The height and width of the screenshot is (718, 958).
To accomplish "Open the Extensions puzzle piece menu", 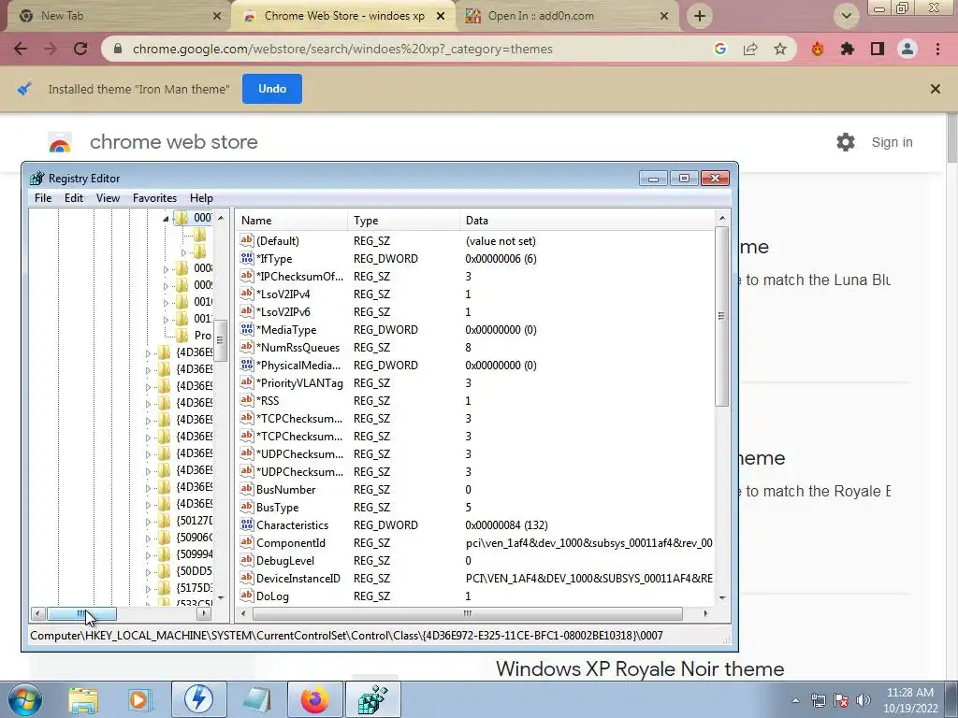I will tap(848, 49).
